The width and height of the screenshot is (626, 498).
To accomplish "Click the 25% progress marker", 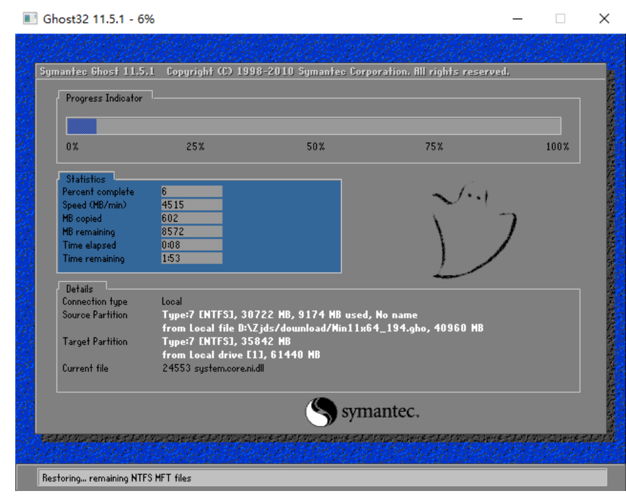I will point(196,146).
